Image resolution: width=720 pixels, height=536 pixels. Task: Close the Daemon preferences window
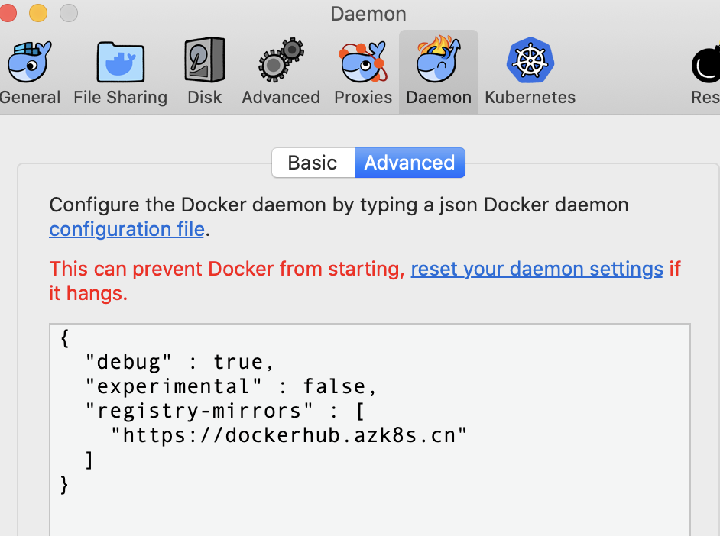[x=8, y=13]
